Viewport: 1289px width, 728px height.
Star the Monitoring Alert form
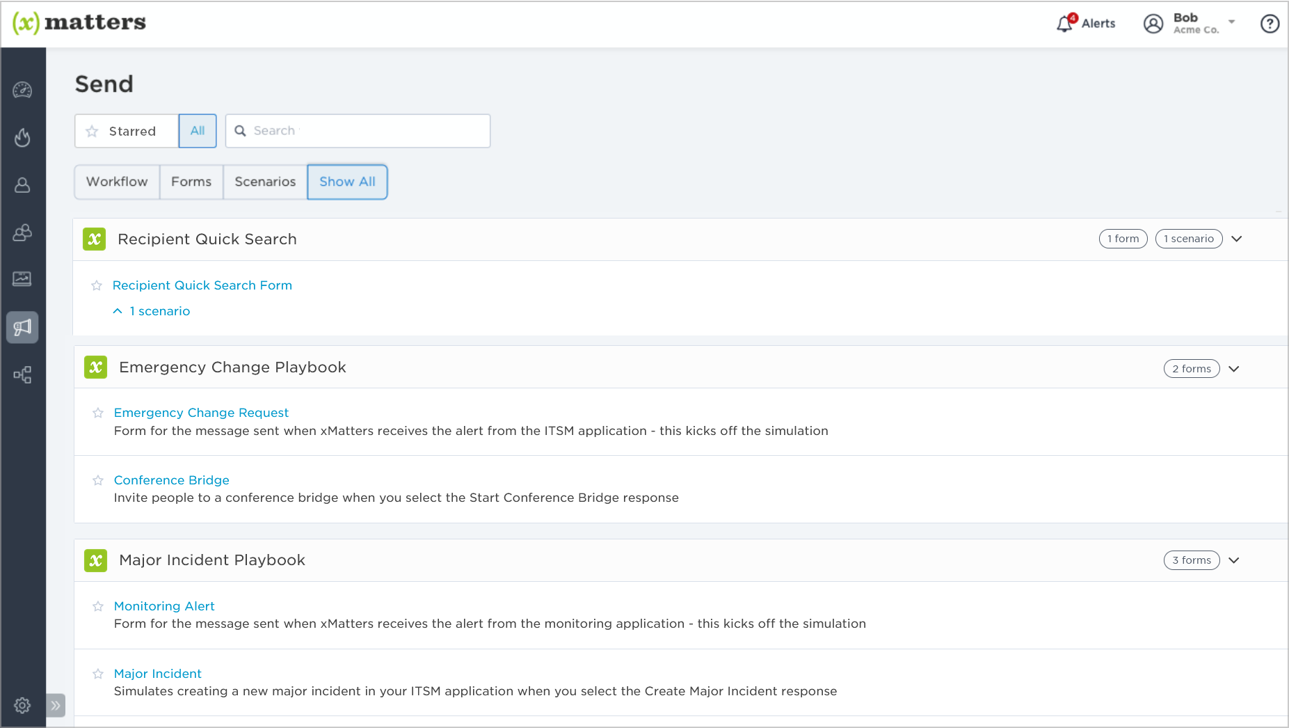point(98,606)
